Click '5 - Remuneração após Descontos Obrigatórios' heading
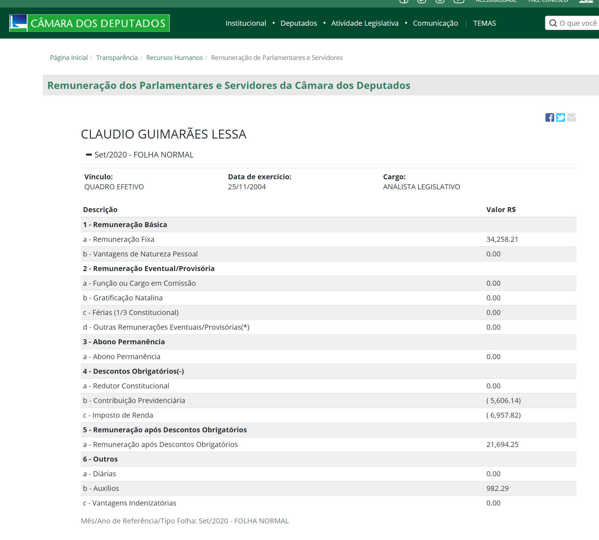The width and height of the screenshot is (599, 540). point(165,430)
